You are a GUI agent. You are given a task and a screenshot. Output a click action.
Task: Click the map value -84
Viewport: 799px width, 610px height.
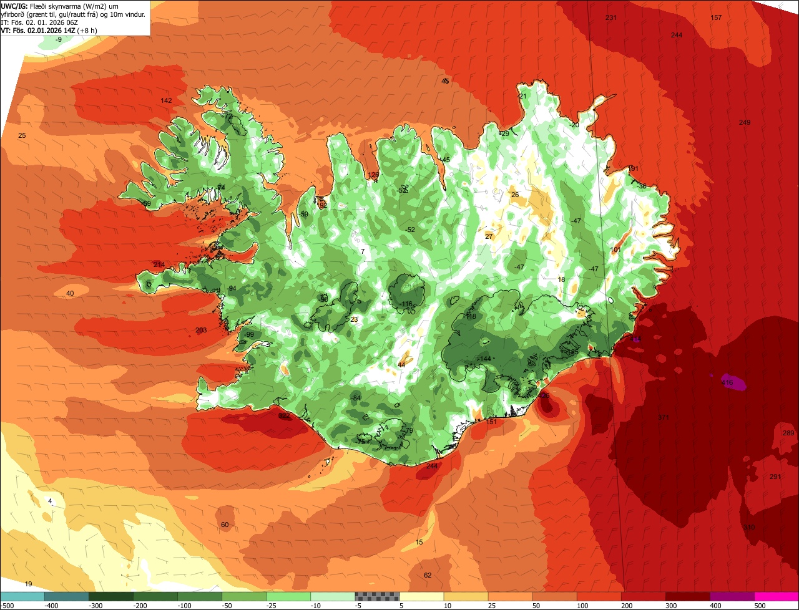(x=356, y=398)
